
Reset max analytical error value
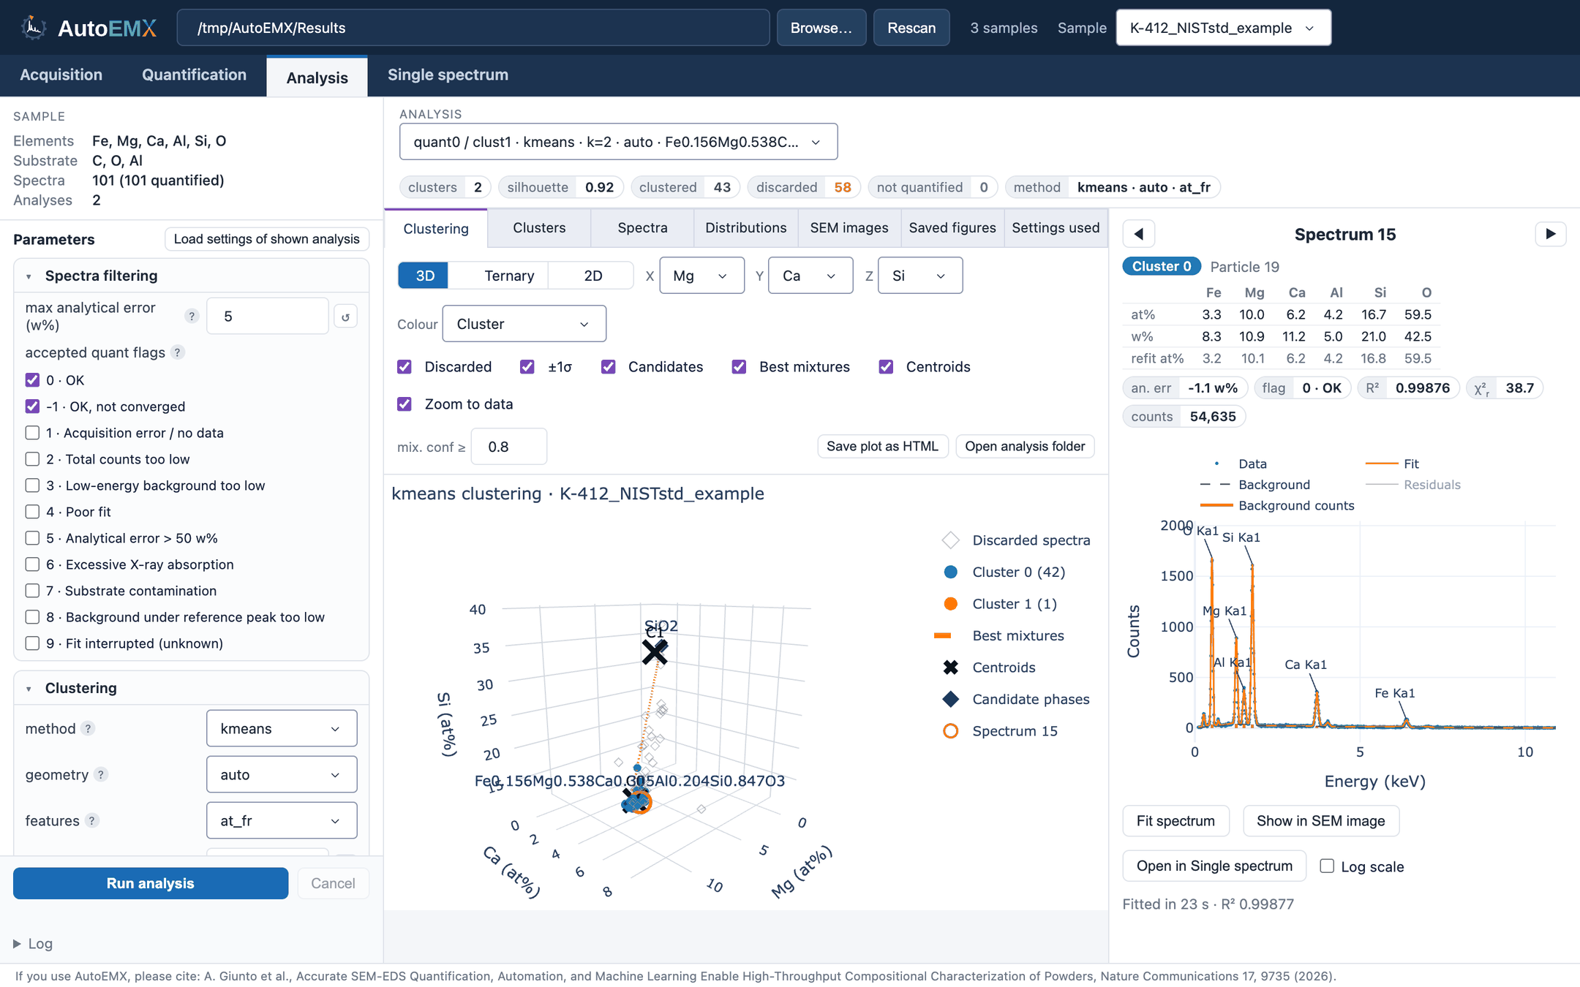(x=345, y=317)
